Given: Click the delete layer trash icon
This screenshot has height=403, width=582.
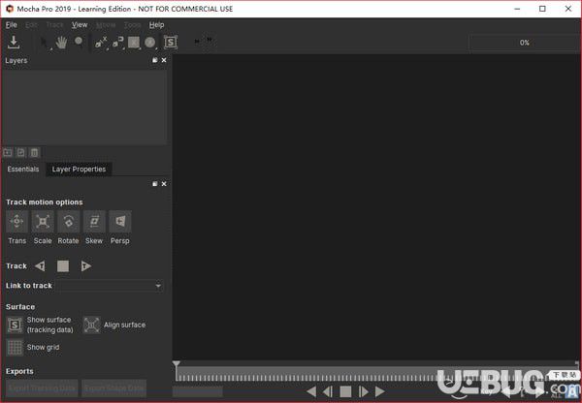Looking at the screenshot, I should [x=34, y=152].
